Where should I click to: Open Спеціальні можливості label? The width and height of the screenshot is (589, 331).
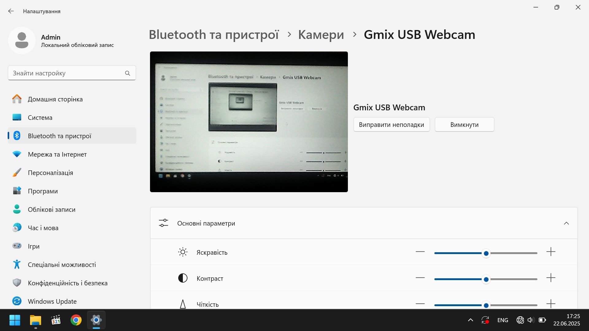pyautogui.click(x=62, y=264)
